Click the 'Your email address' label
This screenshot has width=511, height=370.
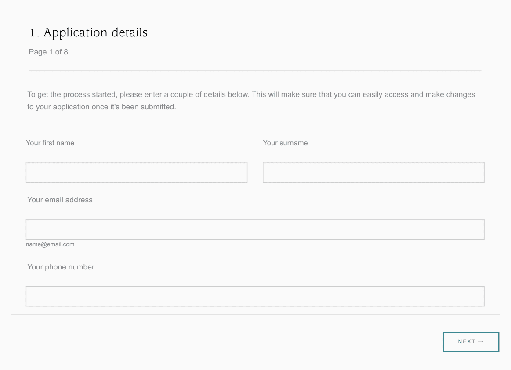click(x=60, y=200)
